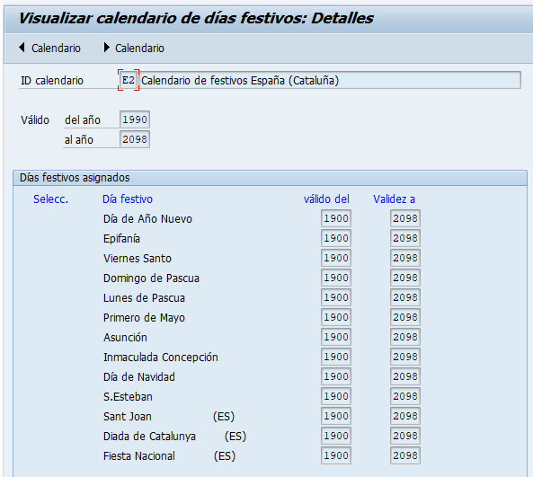Select the calendar description España (Cataluña) field
This screenshot has height=477, width=533.
point(330,80)
